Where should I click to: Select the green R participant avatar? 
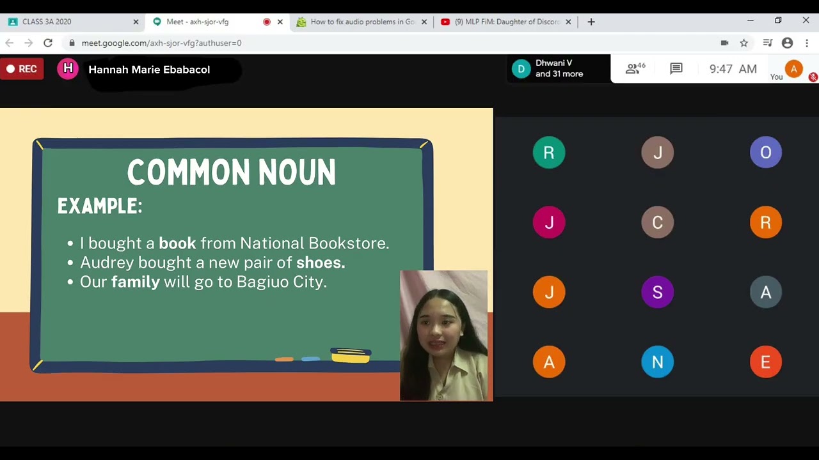point(549,153)
